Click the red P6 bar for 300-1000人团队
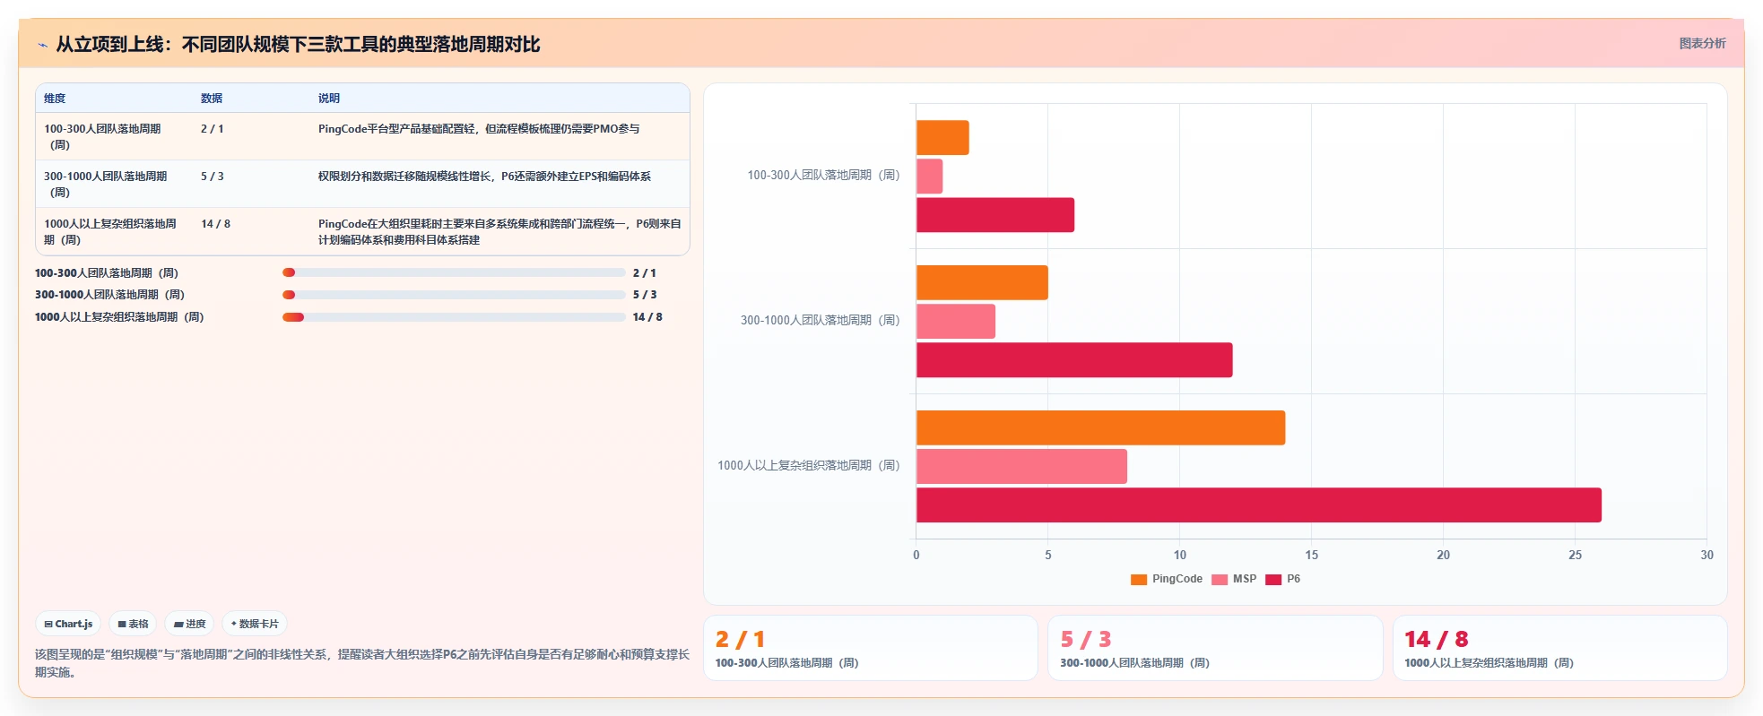 pyautogui.click(x=1074, y=360)
